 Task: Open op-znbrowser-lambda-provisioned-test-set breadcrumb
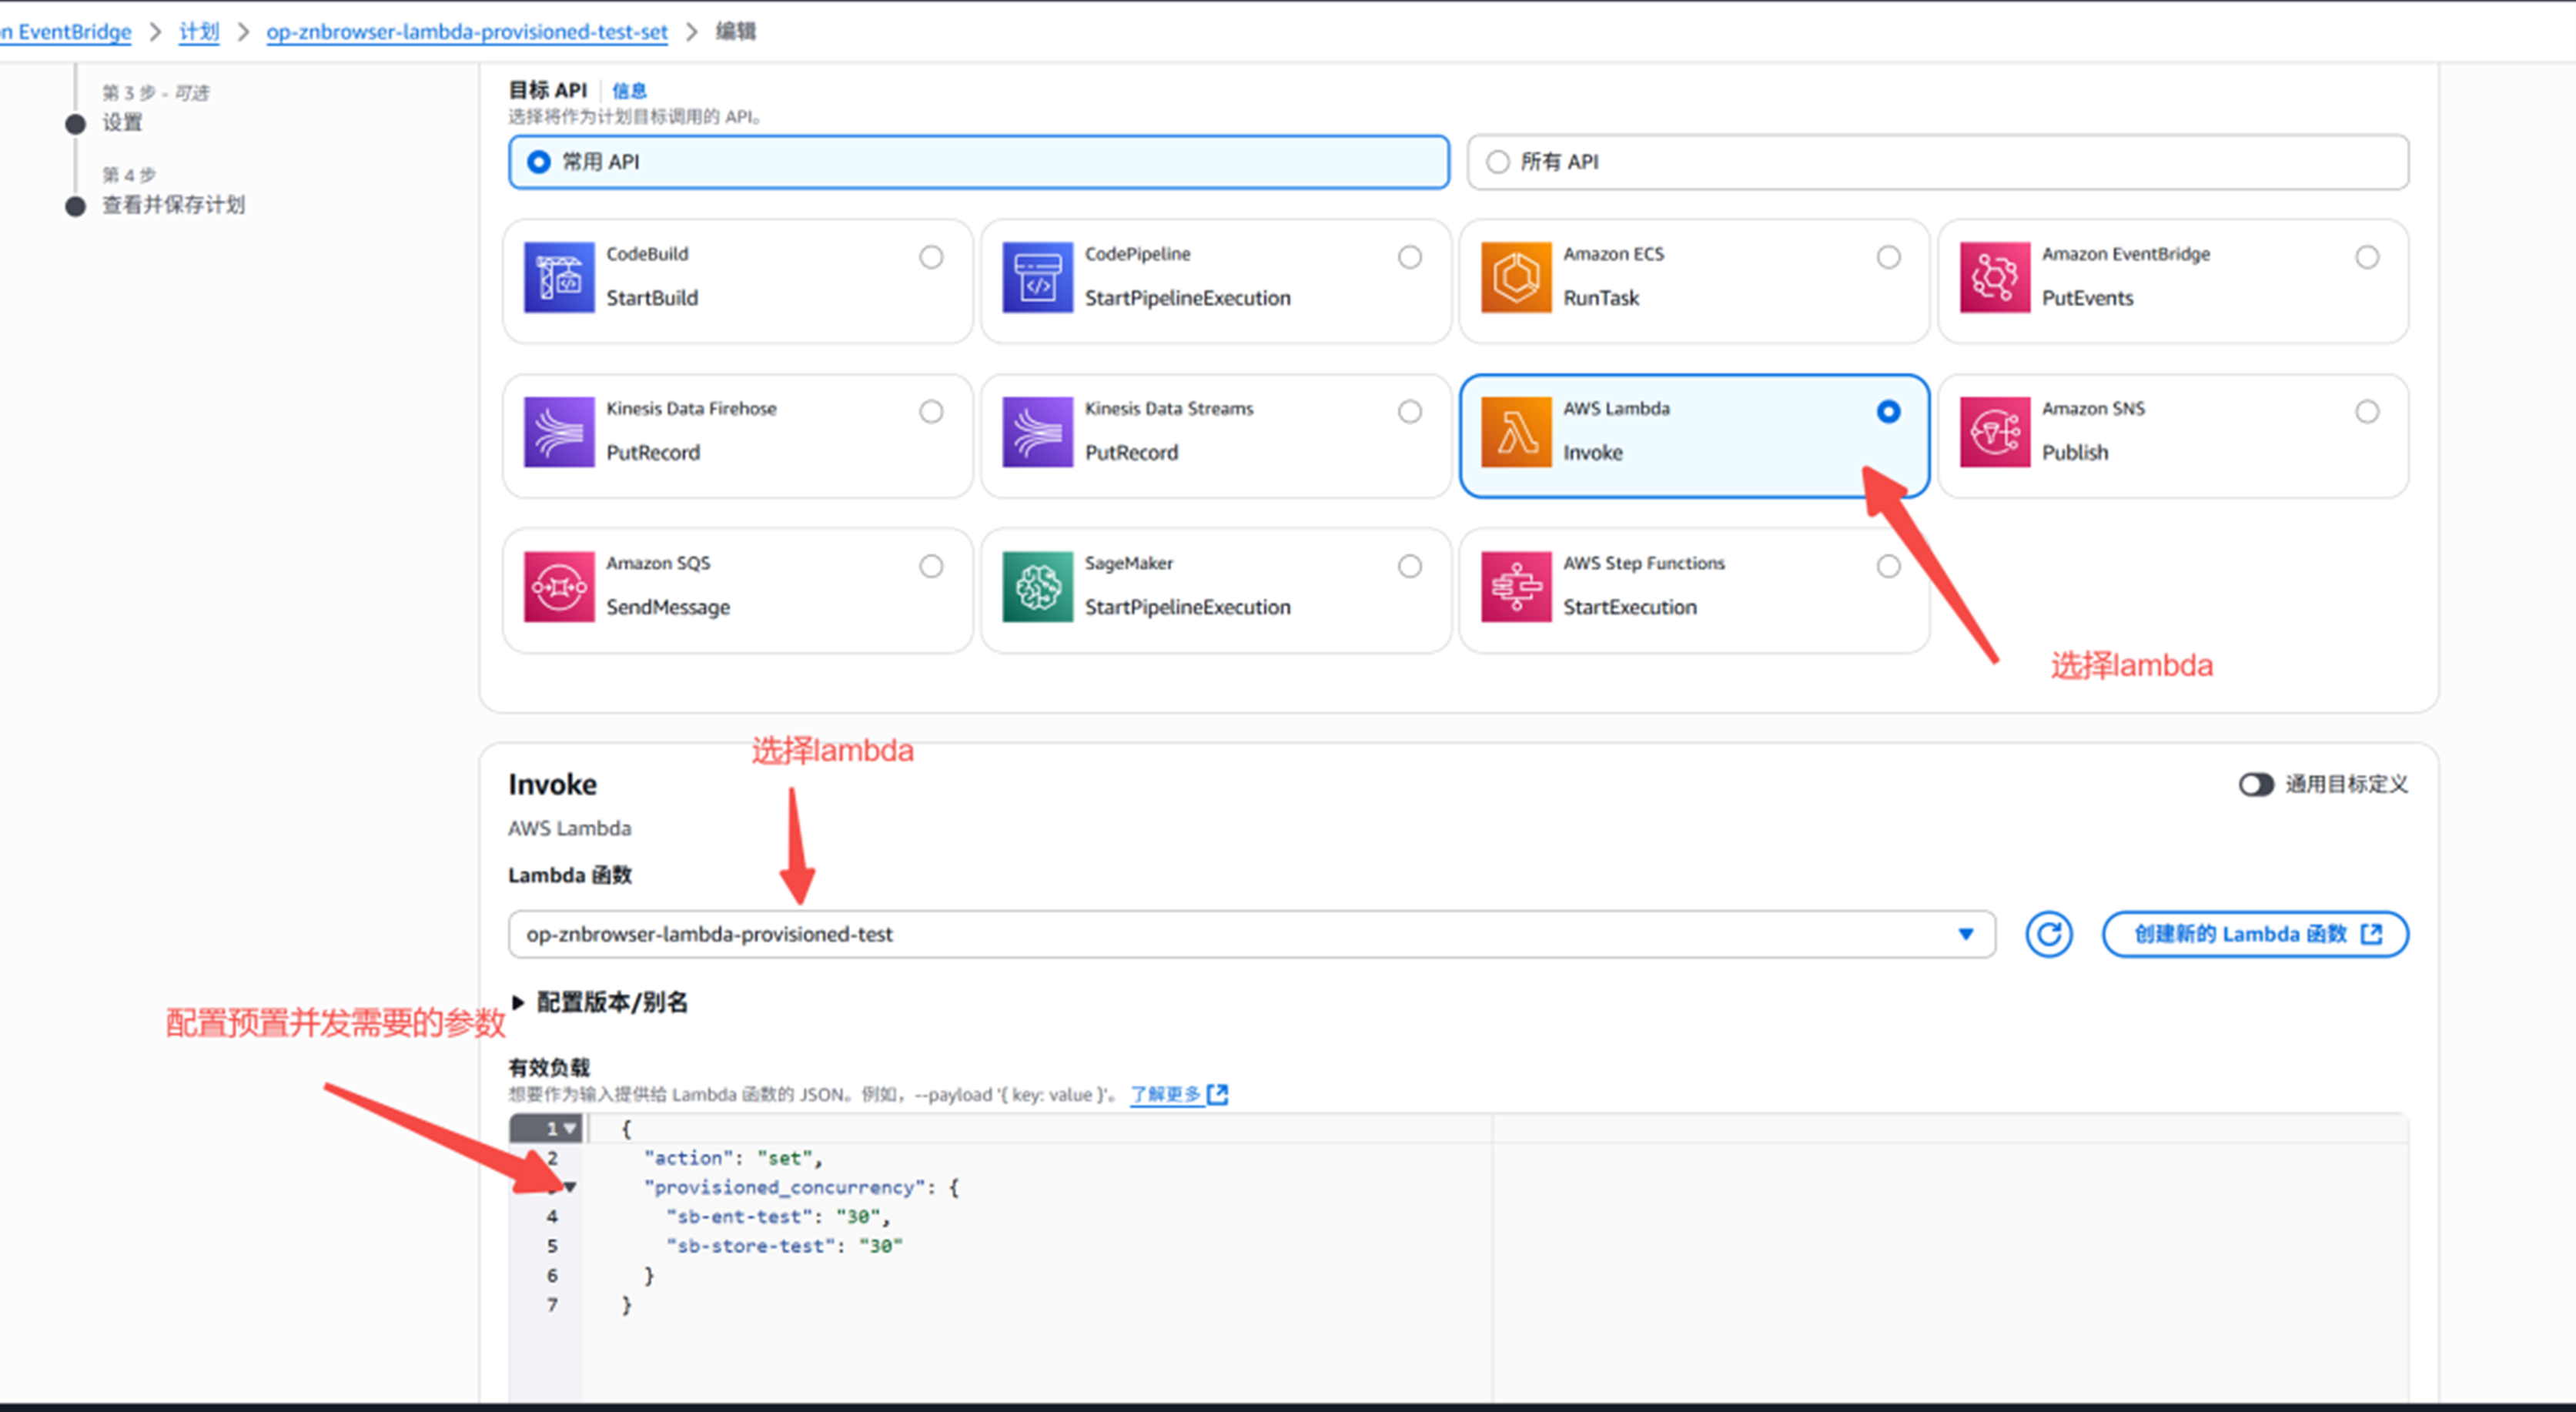point(466,31)
